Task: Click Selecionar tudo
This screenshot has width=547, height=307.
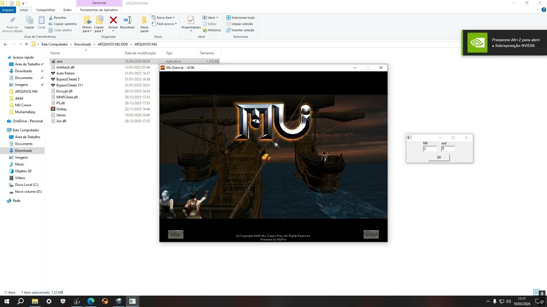Action: [x=240, y=17]
